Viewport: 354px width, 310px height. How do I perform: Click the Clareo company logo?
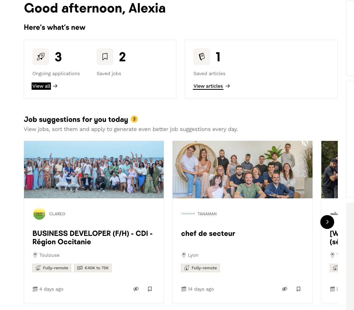click(39, 214)
